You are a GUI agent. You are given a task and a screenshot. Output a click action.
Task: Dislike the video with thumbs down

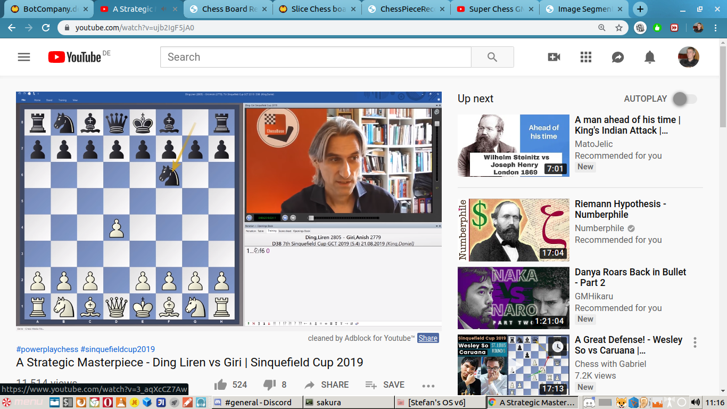(269, 385)
